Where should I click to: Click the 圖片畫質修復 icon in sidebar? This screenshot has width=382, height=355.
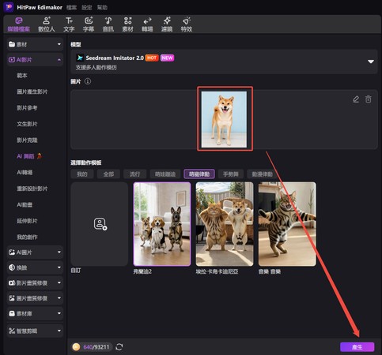tap(12, 298)
